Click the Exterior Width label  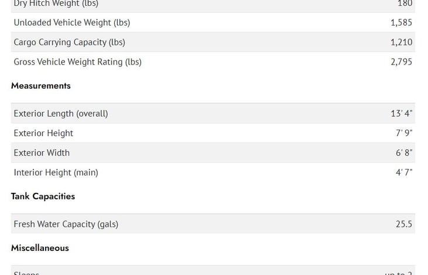[42, 152]
